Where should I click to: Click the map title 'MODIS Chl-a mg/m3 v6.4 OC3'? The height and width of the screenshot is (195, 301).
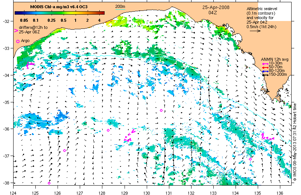[x=59, y=7]
